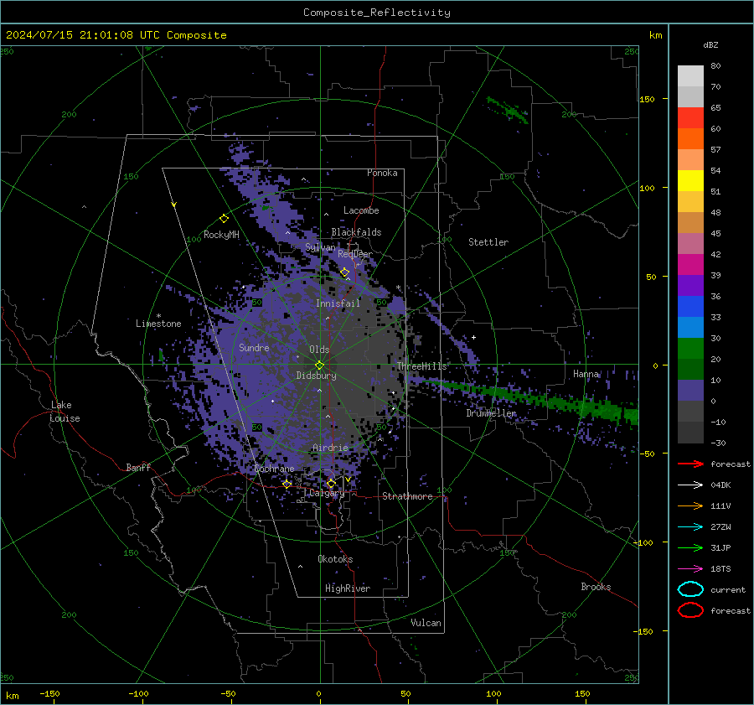The image size is (754, 705).
Task: Select red swatch between 65 and 60 dBZ
Action: click(690, 118)
